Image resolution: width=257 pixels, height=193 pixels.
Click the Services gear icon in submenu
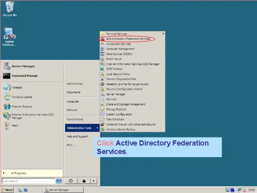[102, 99]
